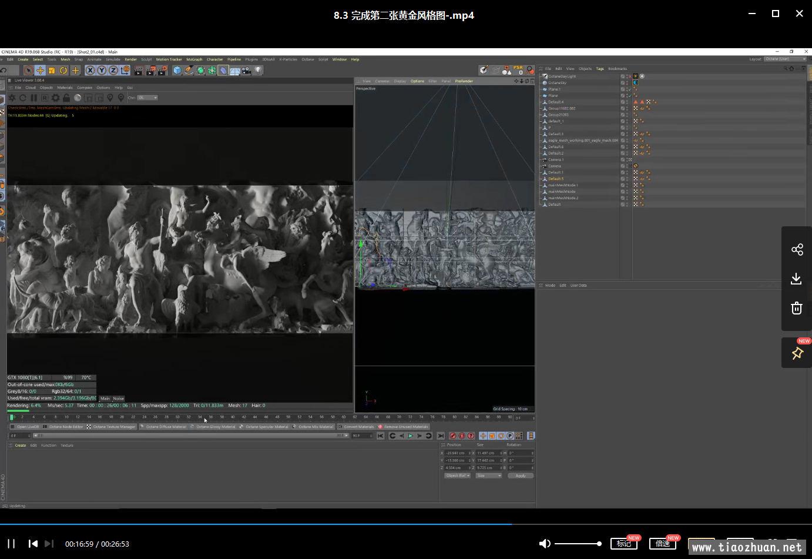Open the Octane menu in the main menu bar
The image size is (812, 559).
coord(307,59)
